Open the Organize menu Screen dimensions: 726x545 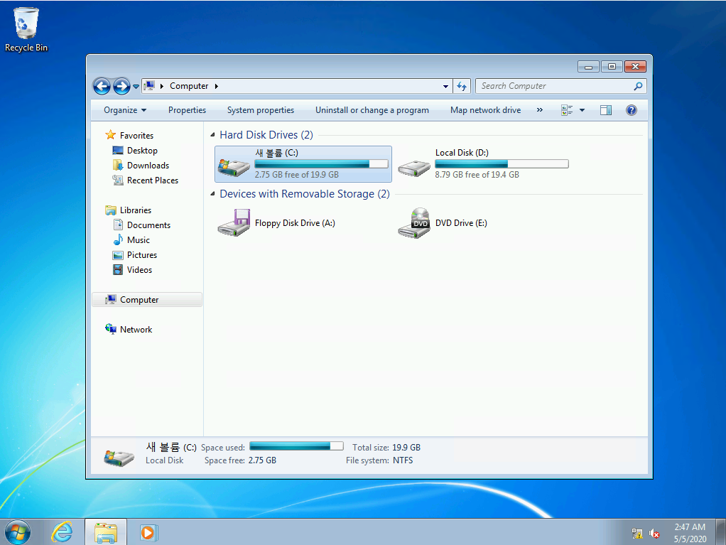pyautogui.click(x=125, y=110)
